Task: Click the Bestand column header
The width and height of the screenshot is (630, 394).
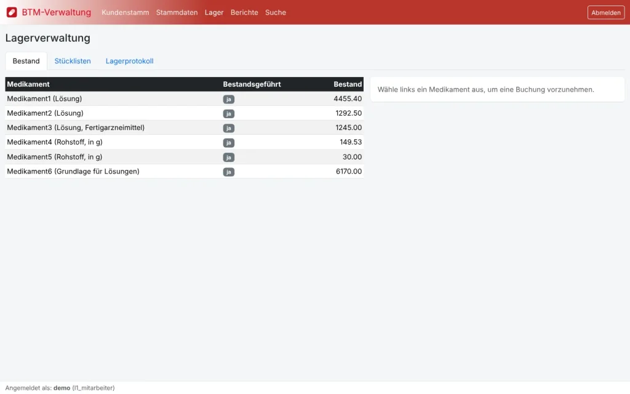Action: pyautogui.click(x=348, y=84)
